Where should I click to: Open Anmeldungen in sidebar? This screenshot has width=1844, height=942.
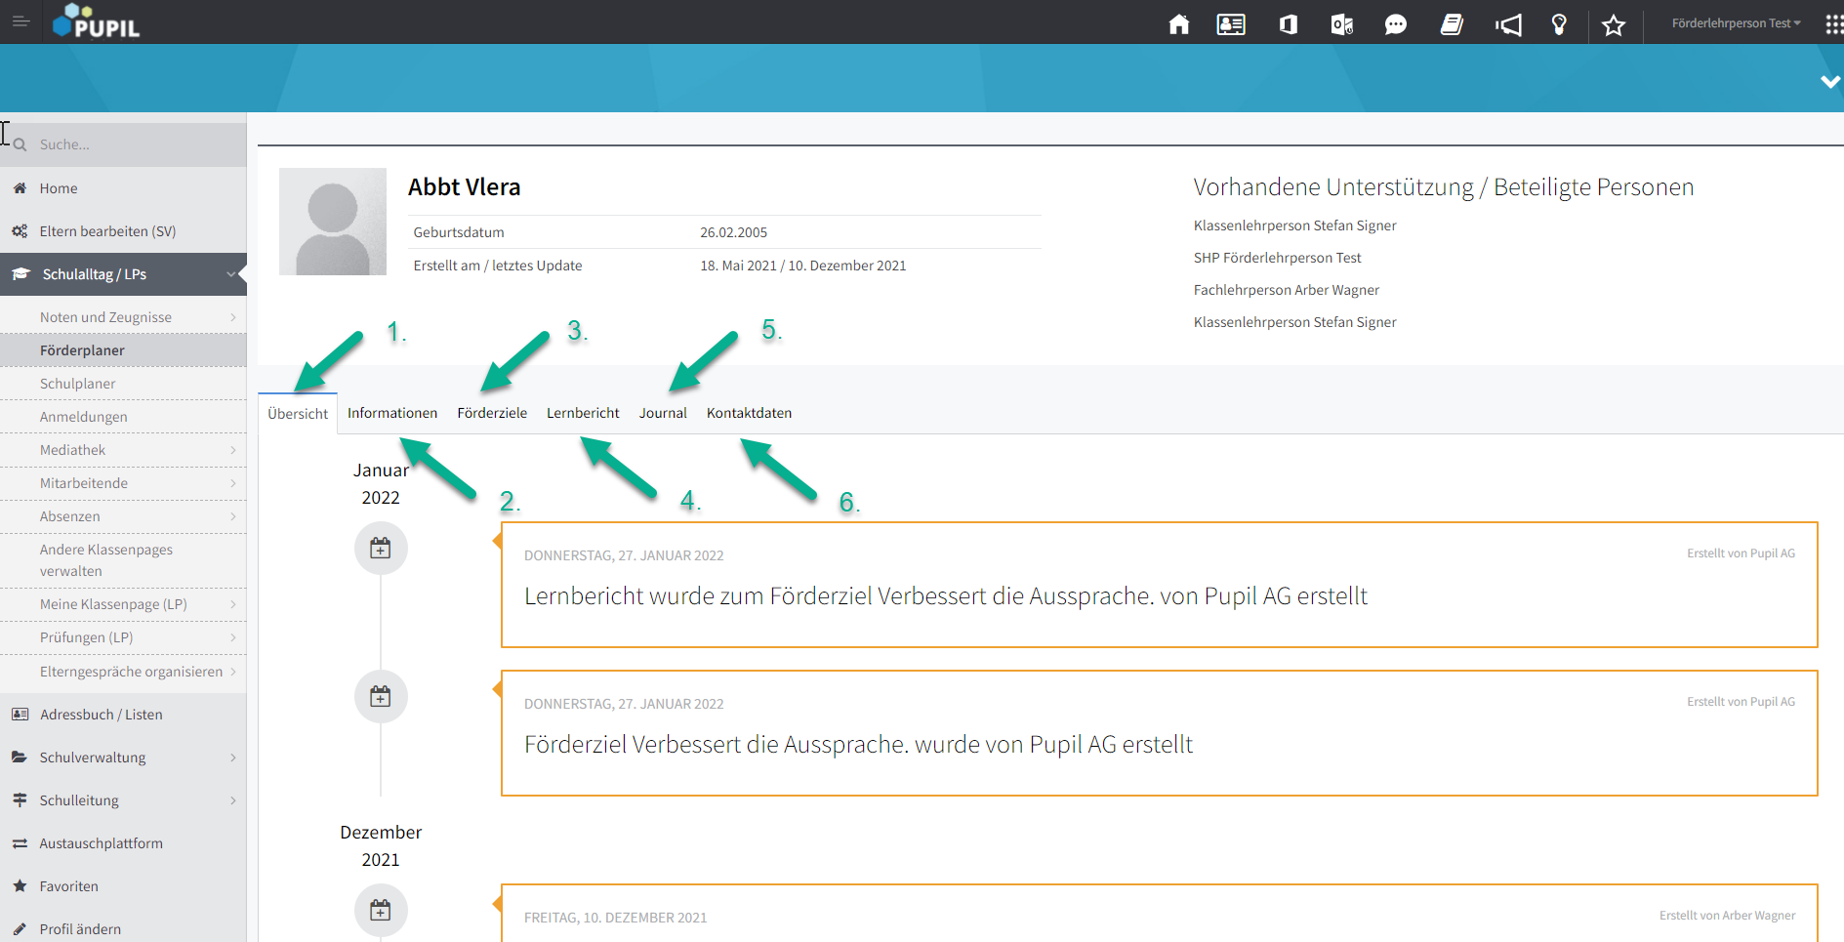(123, 417)
